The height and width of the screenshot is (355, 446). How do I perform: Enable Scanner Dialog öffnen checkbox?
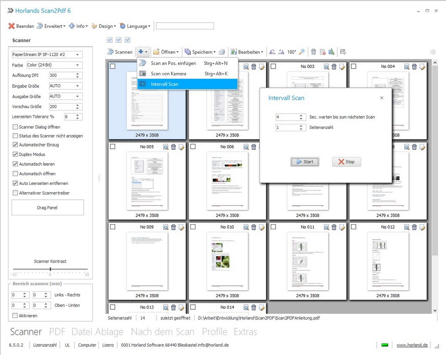click(15, 127)
